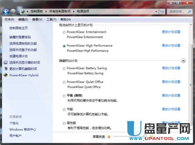The height and width of the screenshot is (145, 195).
Task: Click the computer sleep time moon icon
Action: point(5,69)
